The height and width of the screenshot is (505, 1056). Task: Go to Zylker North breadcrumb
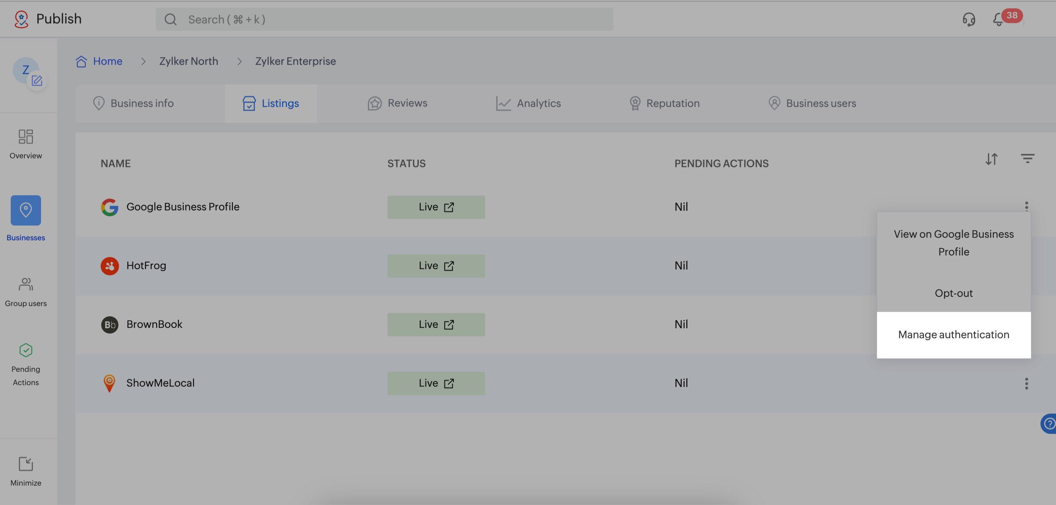point(189,61)
